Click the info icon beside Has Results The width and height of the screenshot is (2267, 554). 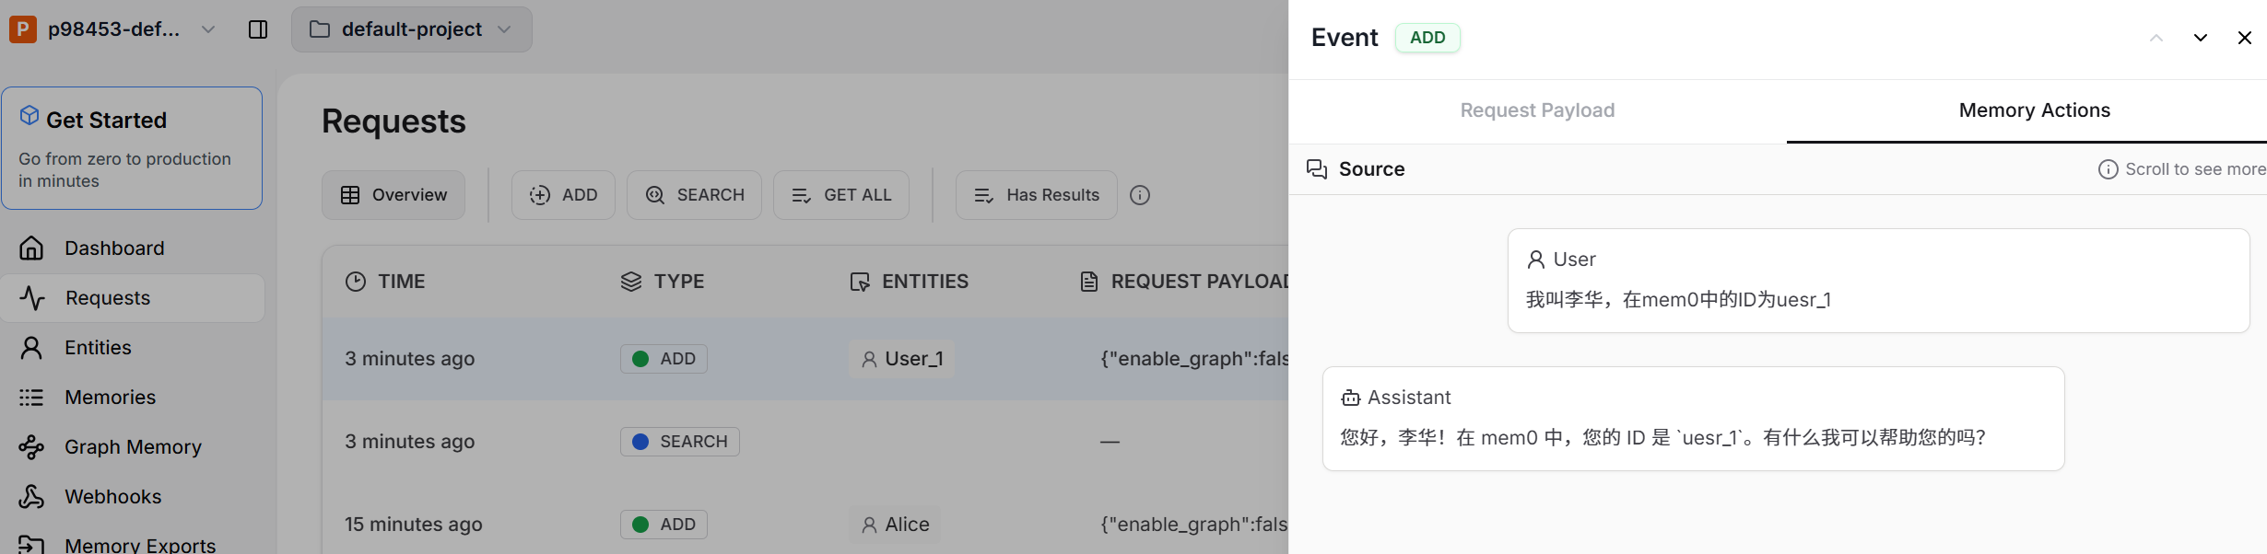1140,195
